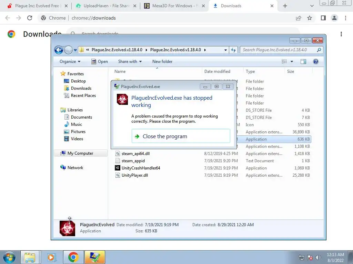353x264 pixels.
Task: Bookmark this page star icon
Action: [310, 18]
